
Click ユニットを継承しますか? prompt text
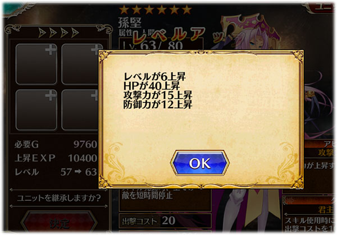(x=58, y=197)
